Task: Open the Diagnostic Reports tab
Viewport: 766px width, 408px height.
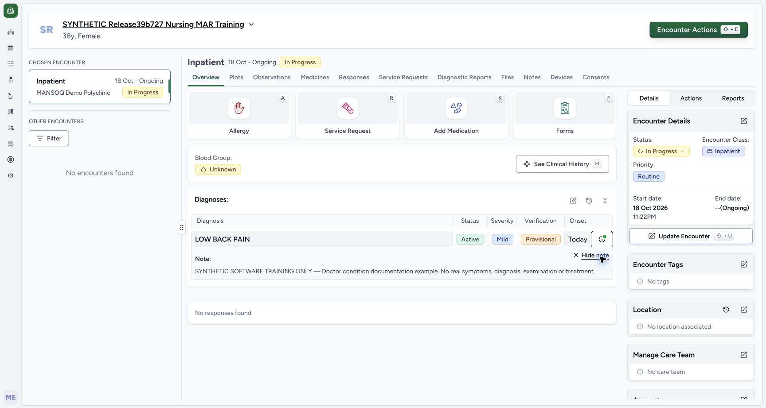Action: [464, 77]
